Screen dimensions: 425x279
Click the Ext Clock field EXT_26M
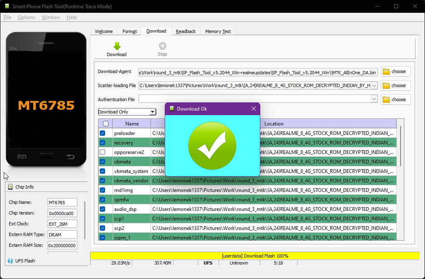click(x=62, y=224)
